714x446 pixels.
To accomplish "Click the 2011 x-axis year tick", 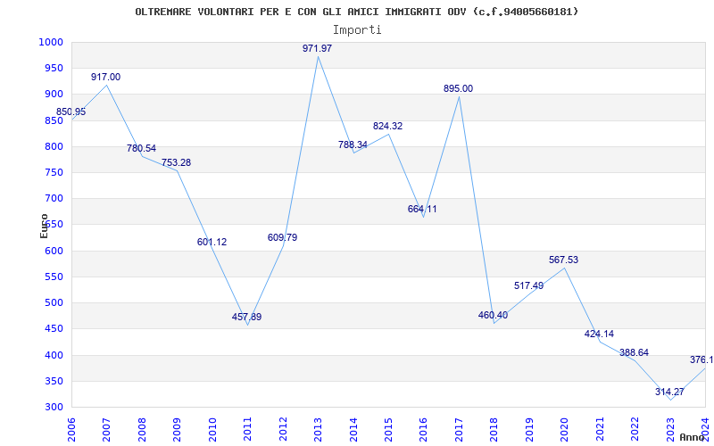I will coord(248,429).
